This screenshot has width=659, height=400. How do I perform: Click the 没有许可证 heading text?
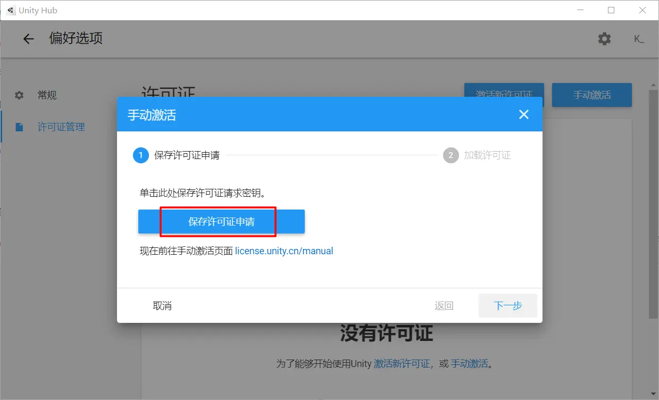coord(387,334)
